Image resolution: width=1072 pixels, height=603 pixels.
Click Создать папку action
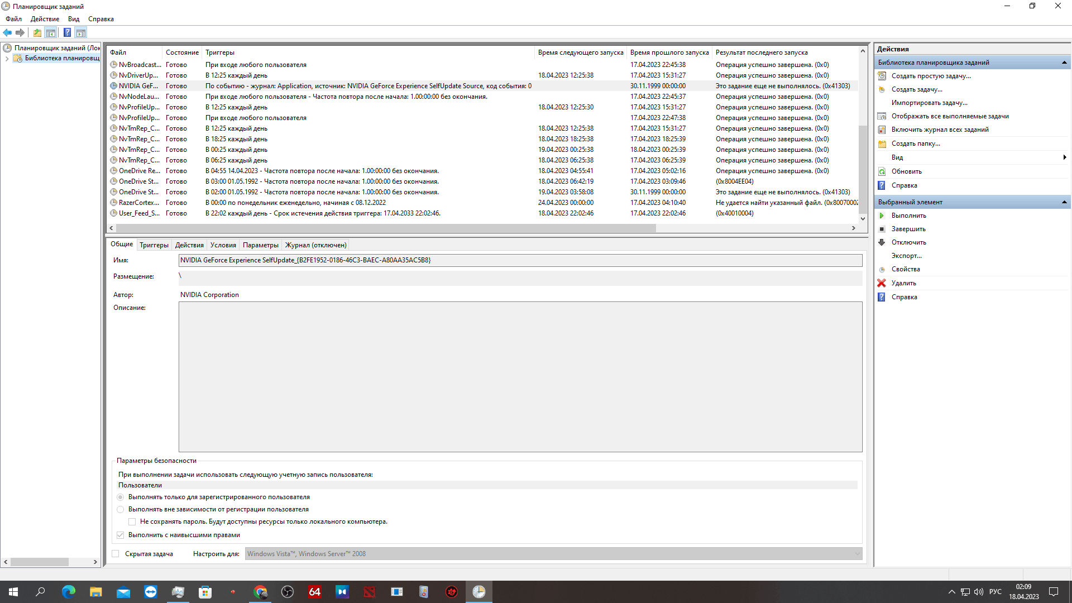click(x=916, y=143)
